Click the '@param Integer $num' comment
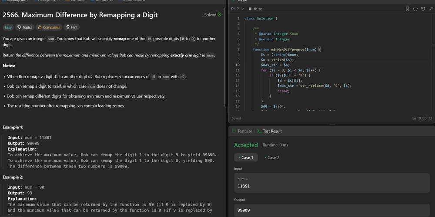Screen dimensions: 435x217 coord(278,34)
